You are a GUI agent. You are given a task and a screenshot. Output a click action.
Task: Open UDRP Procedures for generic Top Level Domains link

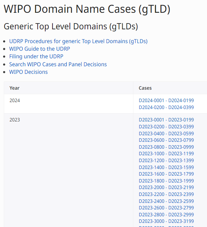point(78,41)
